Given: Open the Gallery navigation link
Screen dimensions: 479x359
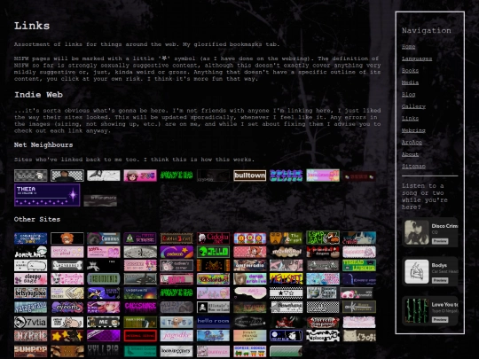Looking at the screenshot, I should (413, 106).
